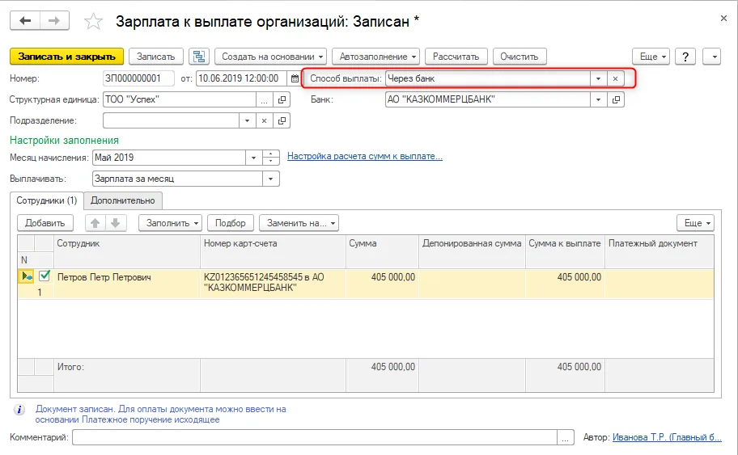Click Добавить to add an employee
Screen dimensions: 738x455
[45, 223]
